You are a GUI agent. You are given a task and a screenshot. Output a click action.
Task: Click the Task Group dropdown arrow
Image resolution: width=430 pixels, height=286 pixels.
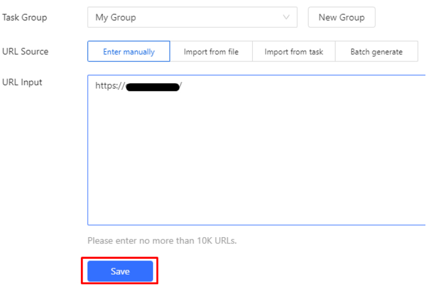[x=286, y=17]
